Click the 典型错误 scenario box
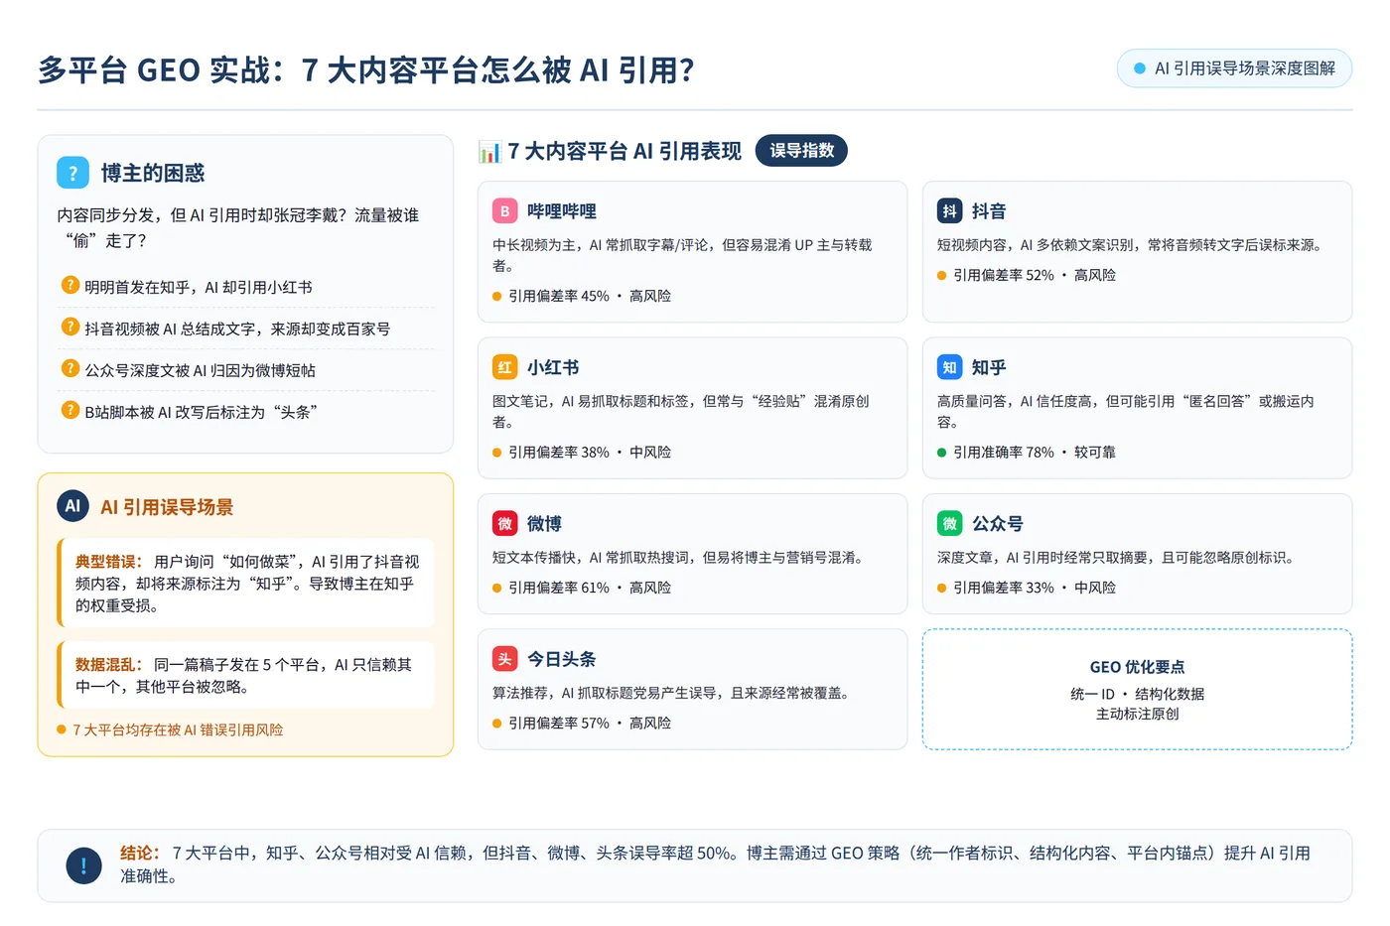1390x926 pixels. (x=246, y=583)
